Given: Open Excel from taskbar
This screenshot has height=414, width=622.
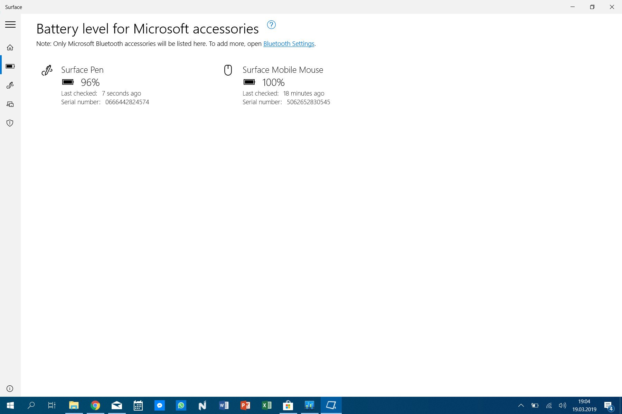Looking at the screenshot, I should click(x=267, y=405).
